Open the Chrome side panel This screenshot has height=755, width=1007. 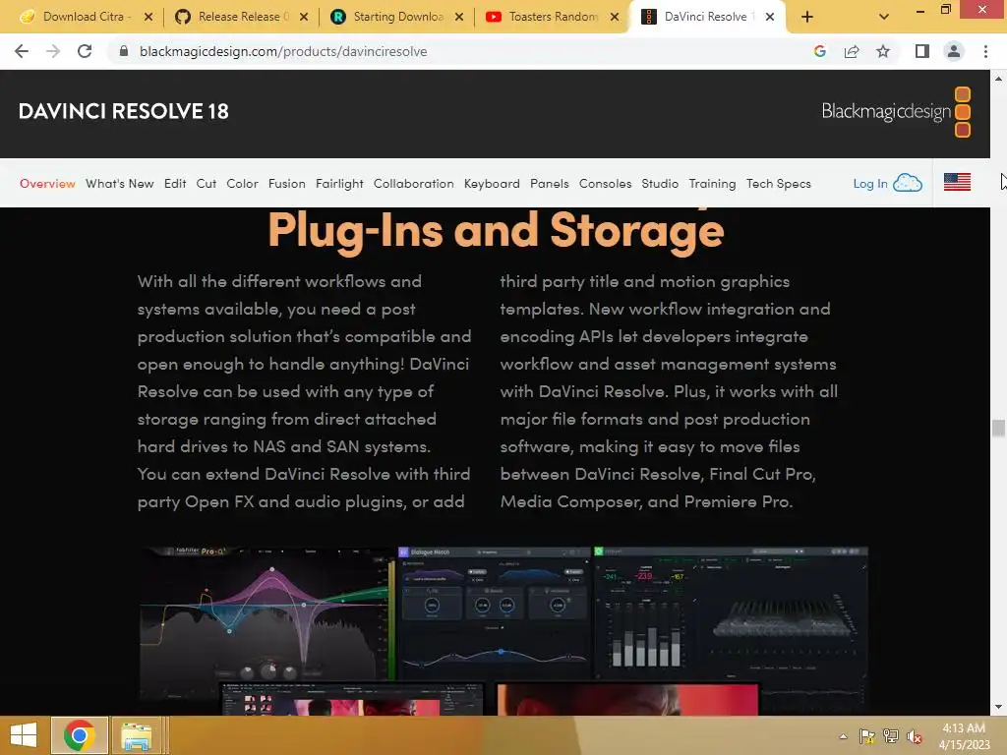(x=921, y=51)
